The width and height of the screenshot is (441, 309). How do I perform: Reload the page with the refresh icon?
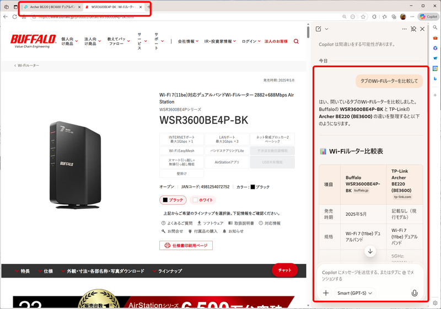15,17
